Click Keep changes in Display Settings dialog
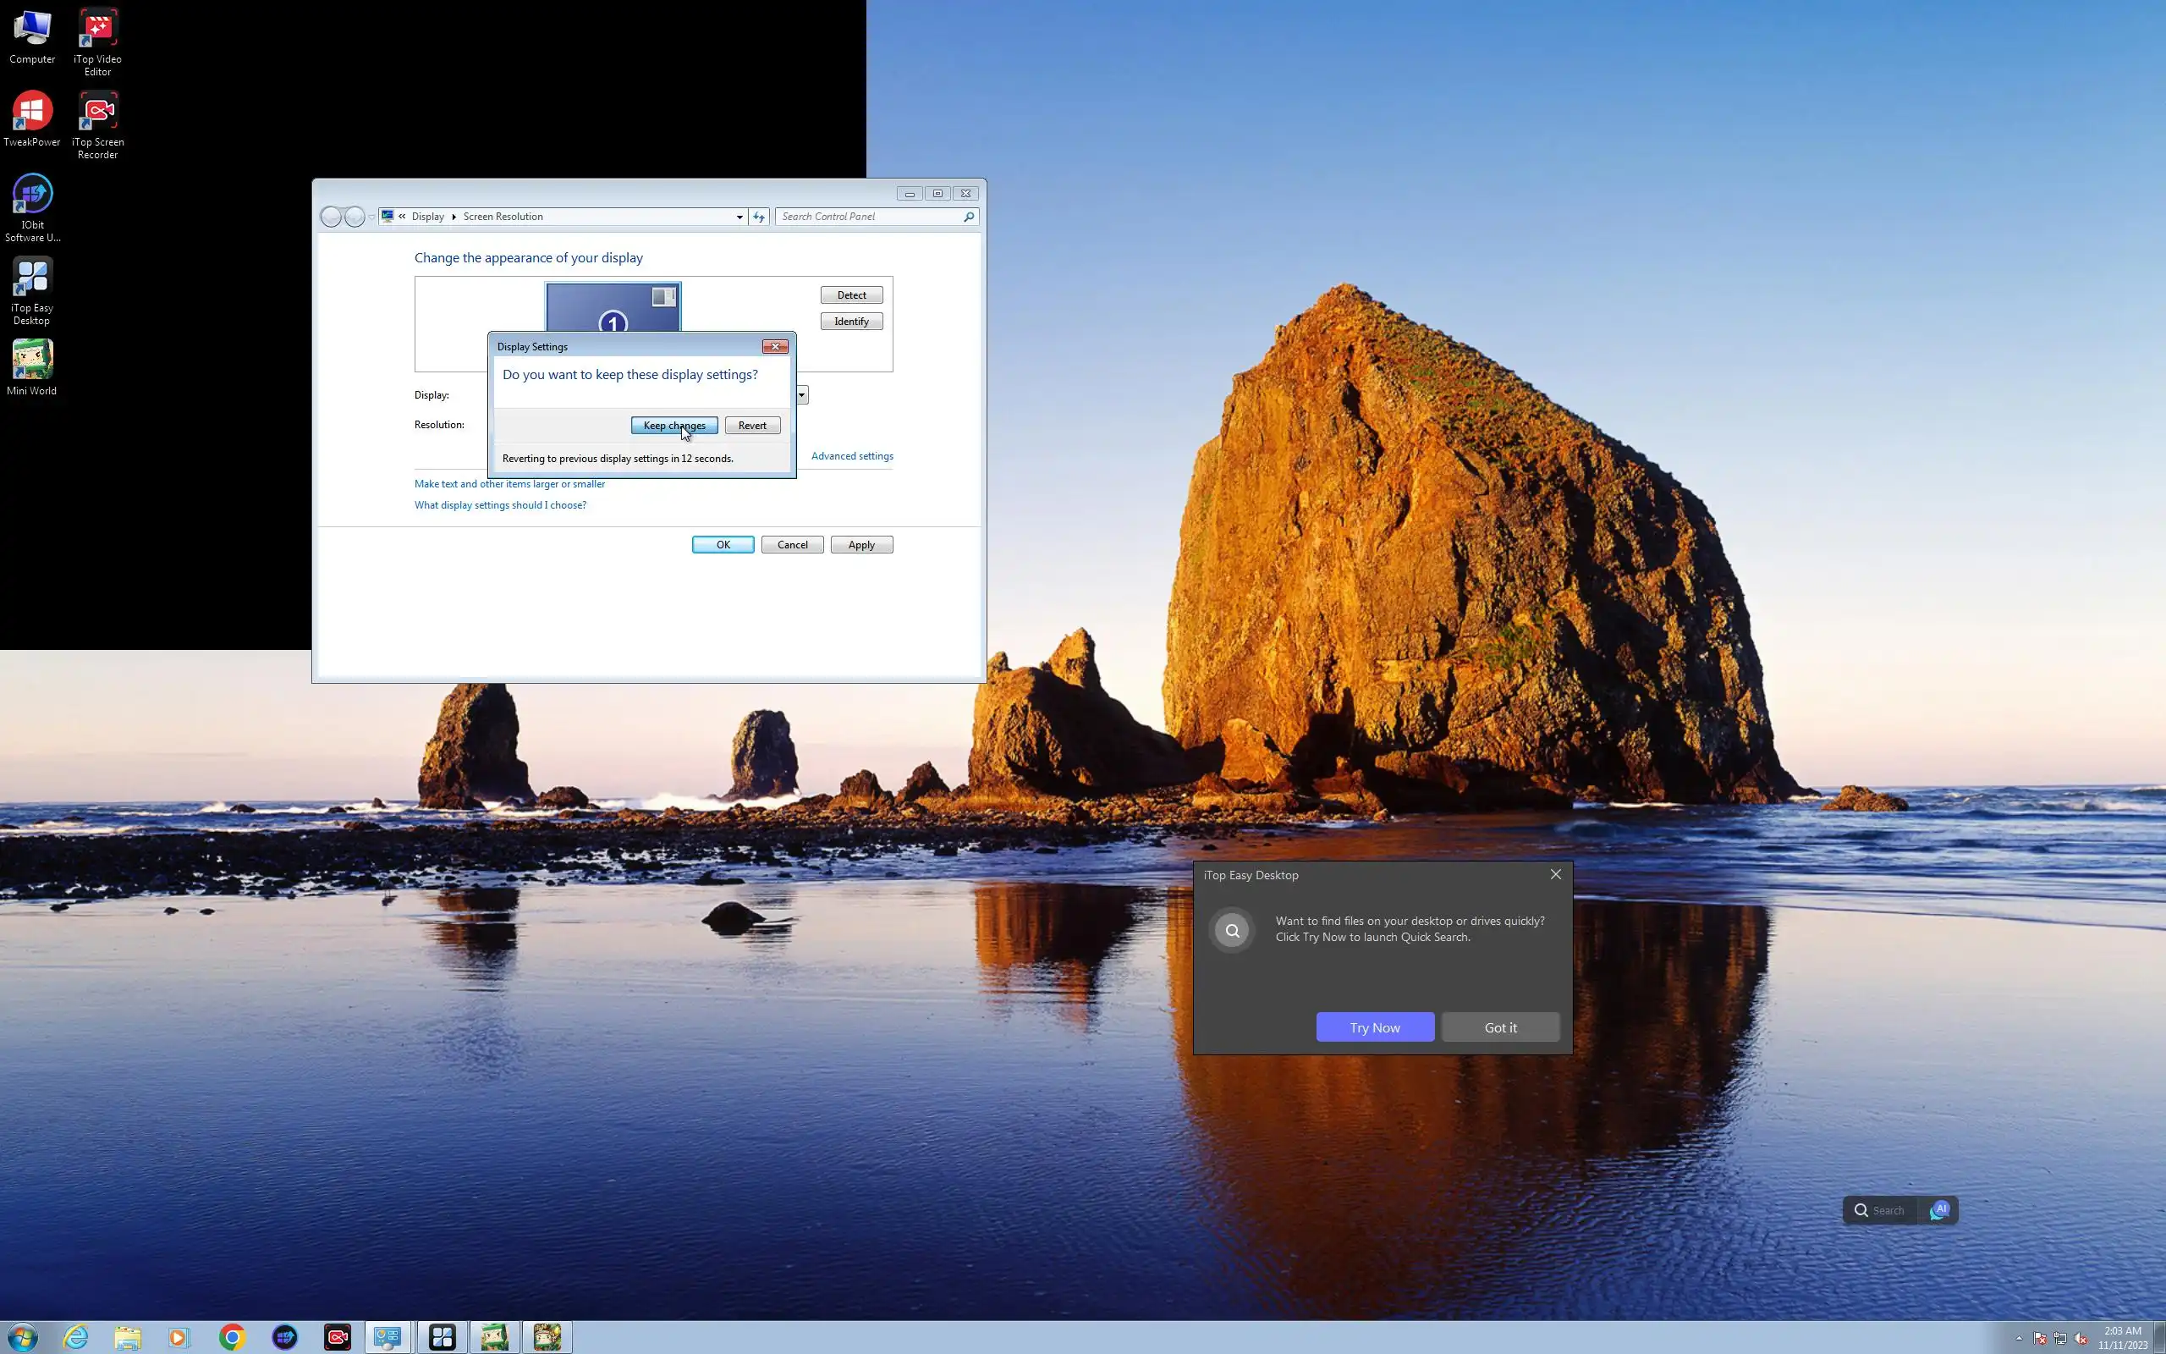 (x=673, y=426)
